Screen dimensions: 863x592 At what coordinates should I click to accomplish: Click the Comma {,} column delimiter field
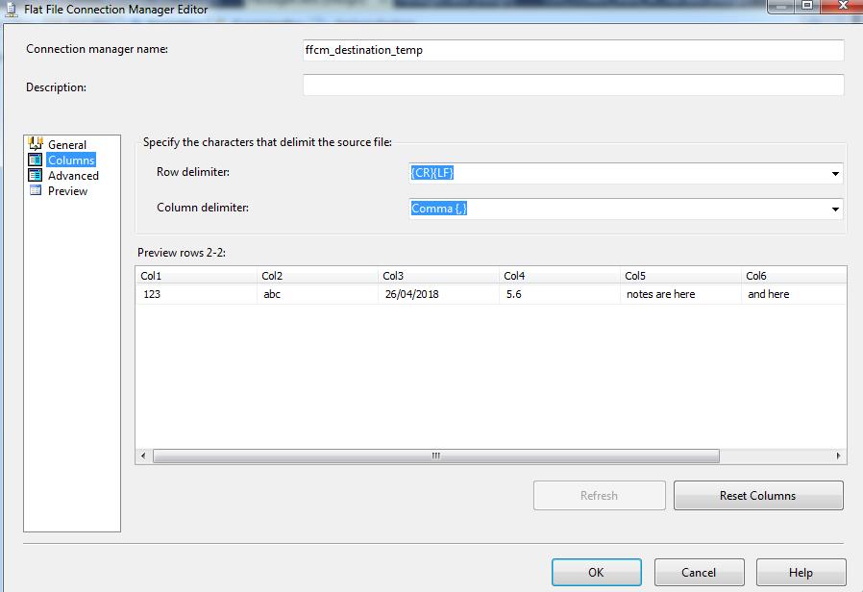point(626,210)
